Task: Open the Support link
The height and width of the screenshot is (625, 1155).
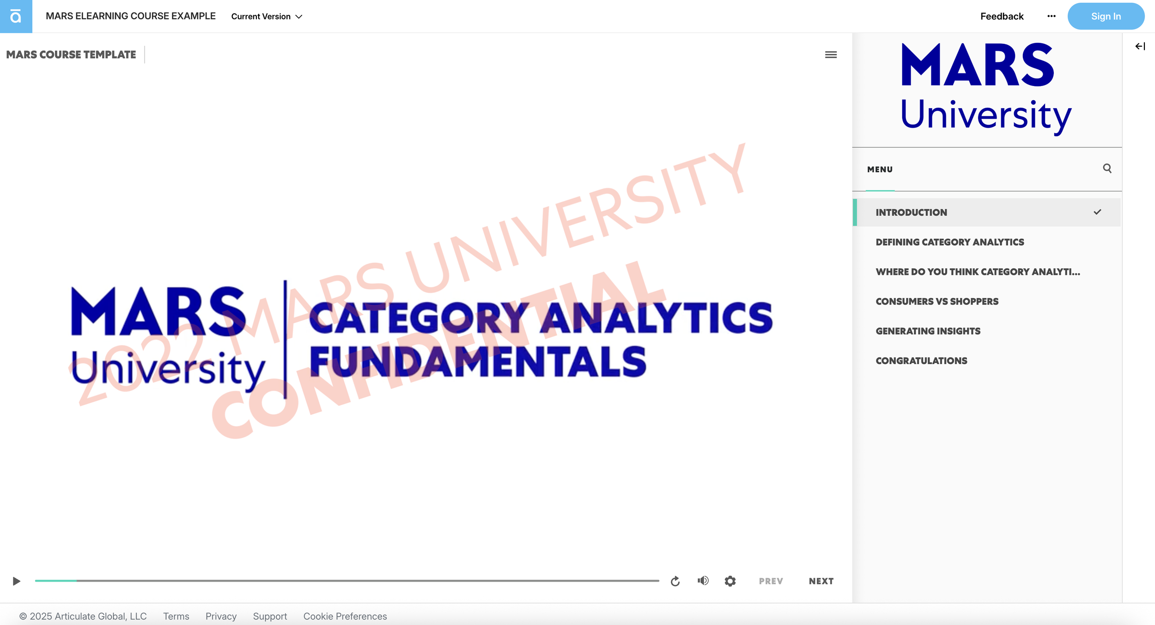Action: pyautogui.click(x=270, y=616)
